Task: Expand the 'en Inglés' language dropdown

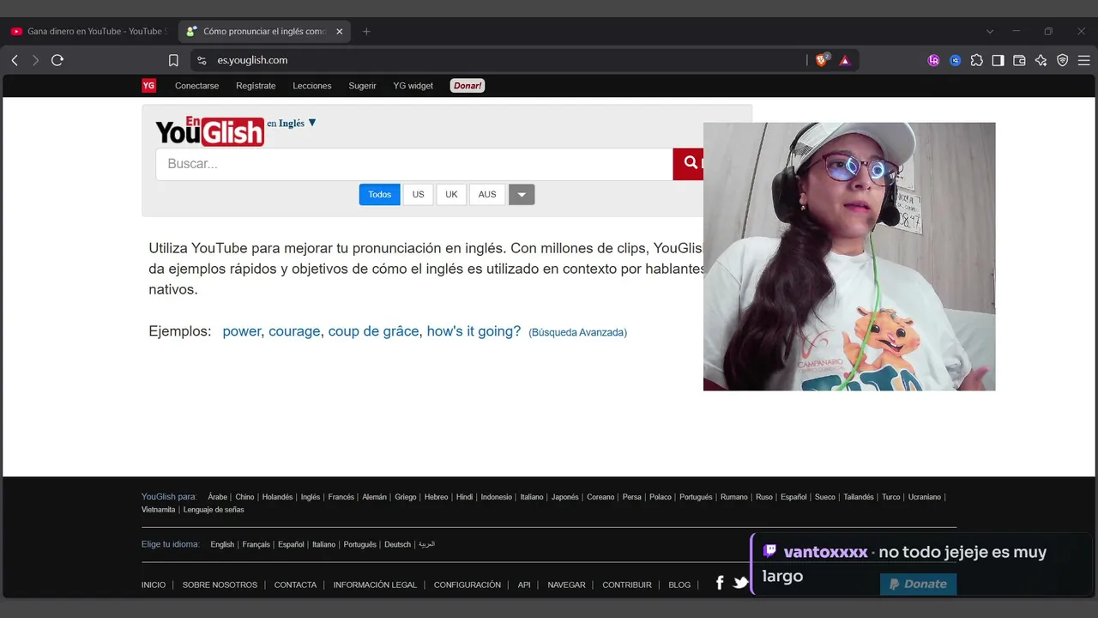Action: [x=292, y=123]
